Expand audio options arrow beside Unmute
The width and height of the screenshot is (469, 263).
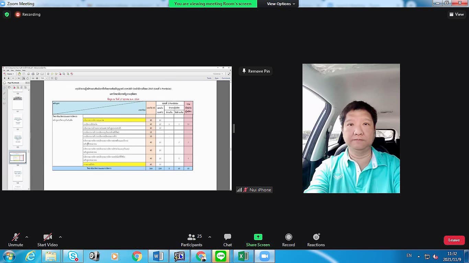[x=27, y=237]
